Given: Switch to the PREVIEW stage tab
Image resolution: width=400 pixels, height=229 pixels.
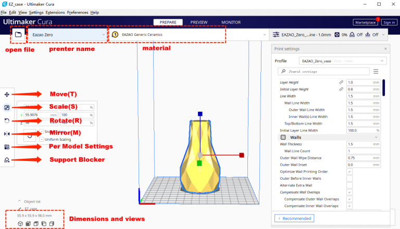Looking at the screenshot, I should [x=199, y=22].
